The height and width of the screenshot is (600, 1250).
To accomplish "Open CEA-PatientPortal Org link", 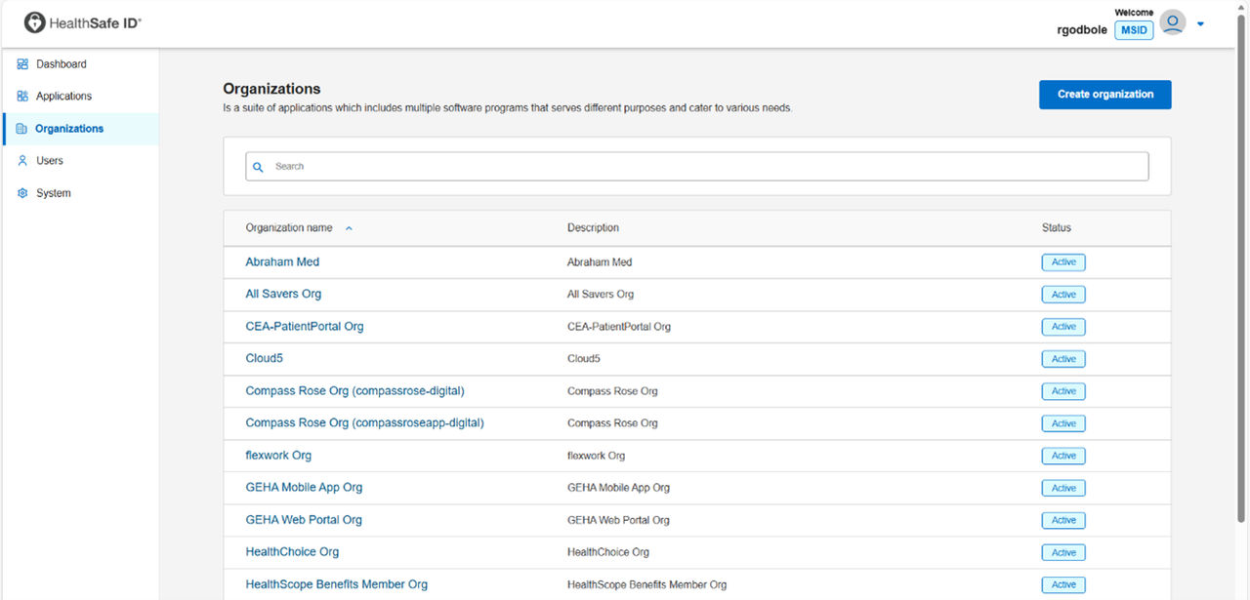I will point(305,327).
